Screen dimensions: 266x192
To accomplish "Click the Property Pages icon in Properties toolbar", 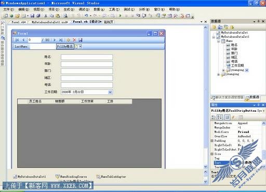I will tap(241, 117).
